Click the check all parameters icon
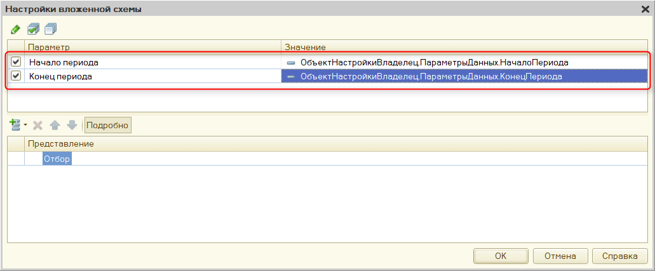Viewport: 655px width, 271px height. [x=34, y=29]
